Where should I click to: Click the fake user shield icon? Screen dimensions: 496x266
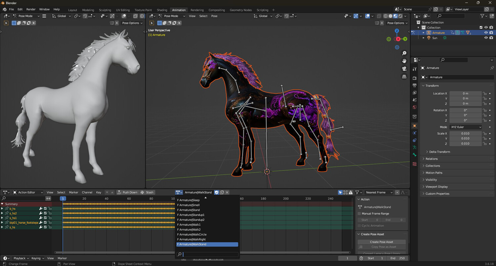pyautogui.click(x=217, y=192)
